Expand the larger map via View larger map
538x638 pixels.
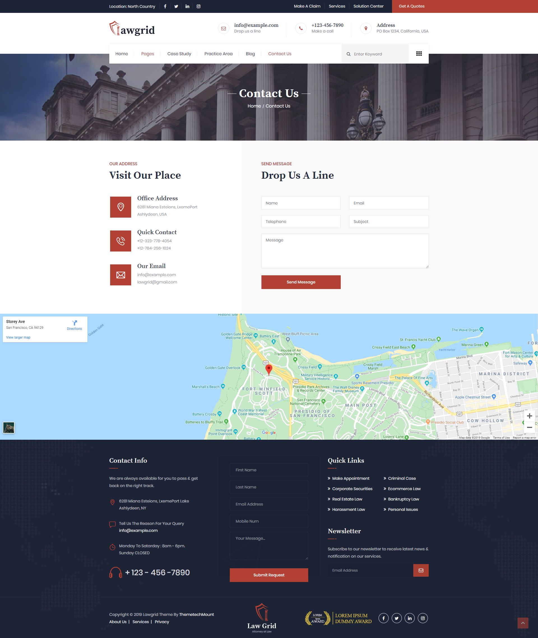pos(18,337)
